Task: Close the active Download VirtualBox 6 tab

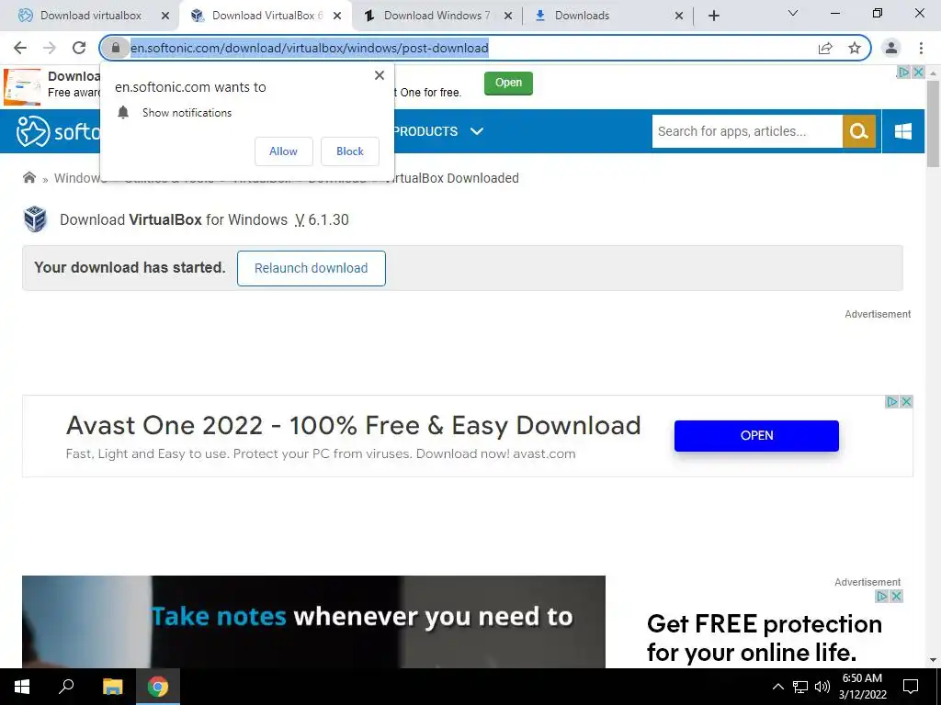Action: click(337, 16)
